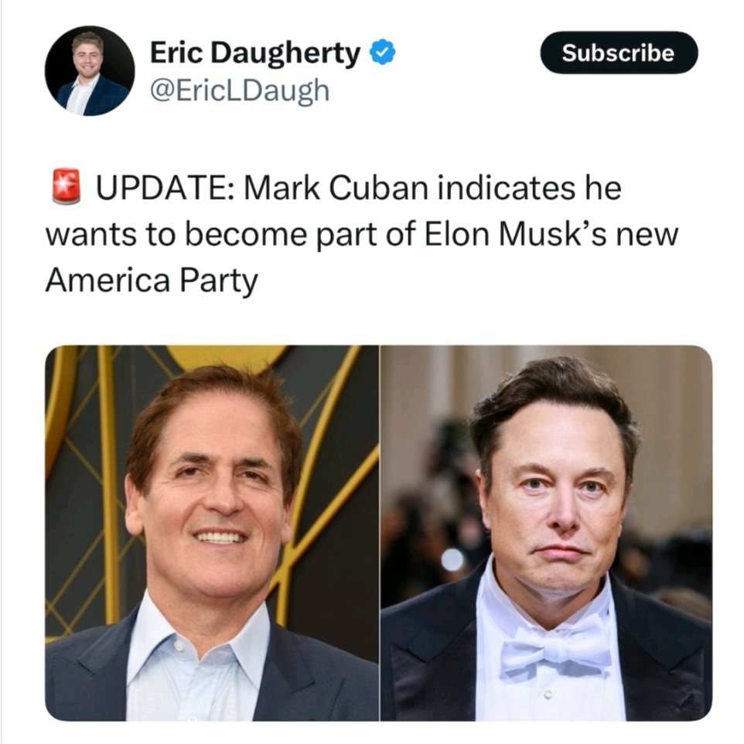
Task: Open left photo of smiling man in blue shirt
Action: 212,533
